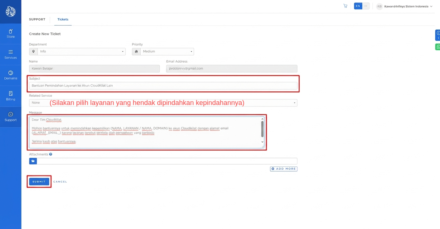
Task: Click the blue info side panel icon
Action: tap(438, 35)
